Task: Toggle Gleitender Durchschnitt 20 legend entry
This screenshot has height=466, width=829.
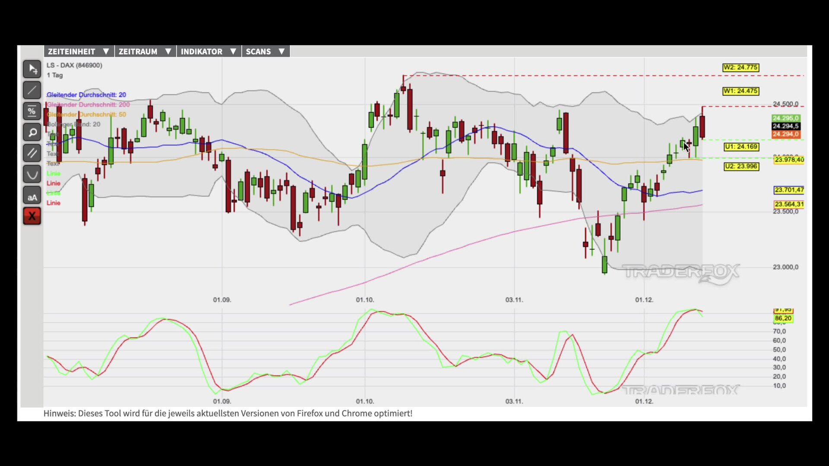Action: click(x=86, y=94)
